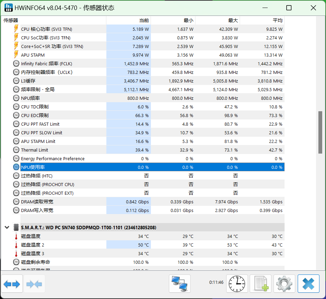Click the 0:11:46 elapsed time readout

pyautogui.click(x=216, y=282)
